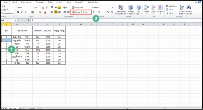The image size is (203, 110).
Task: Open Conditional Formatting menu
Action: tap(121, 10)
